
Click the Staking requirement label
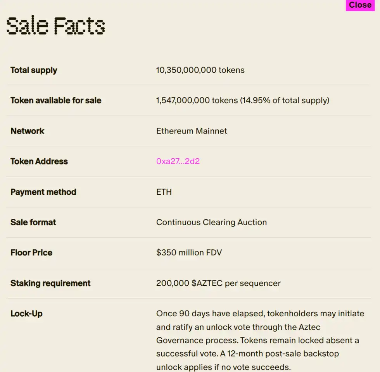50,283
